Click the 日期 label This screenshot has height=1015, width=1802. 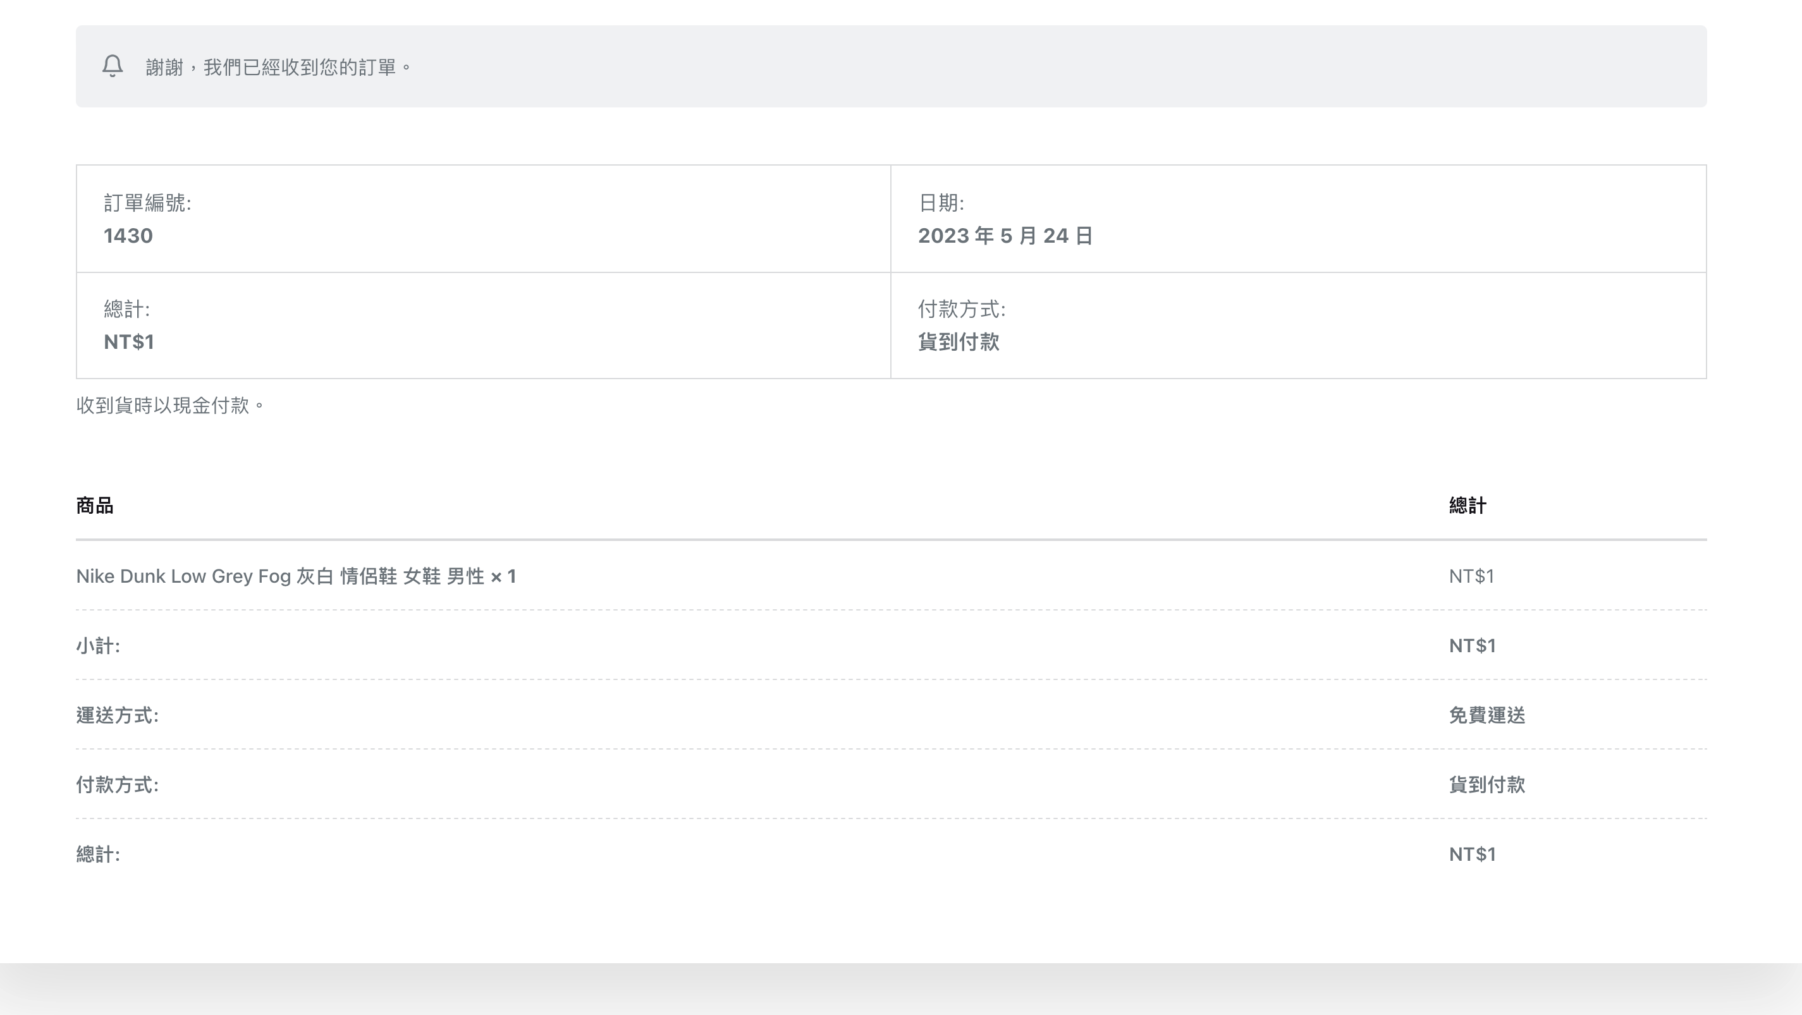[x=941, y=203]
